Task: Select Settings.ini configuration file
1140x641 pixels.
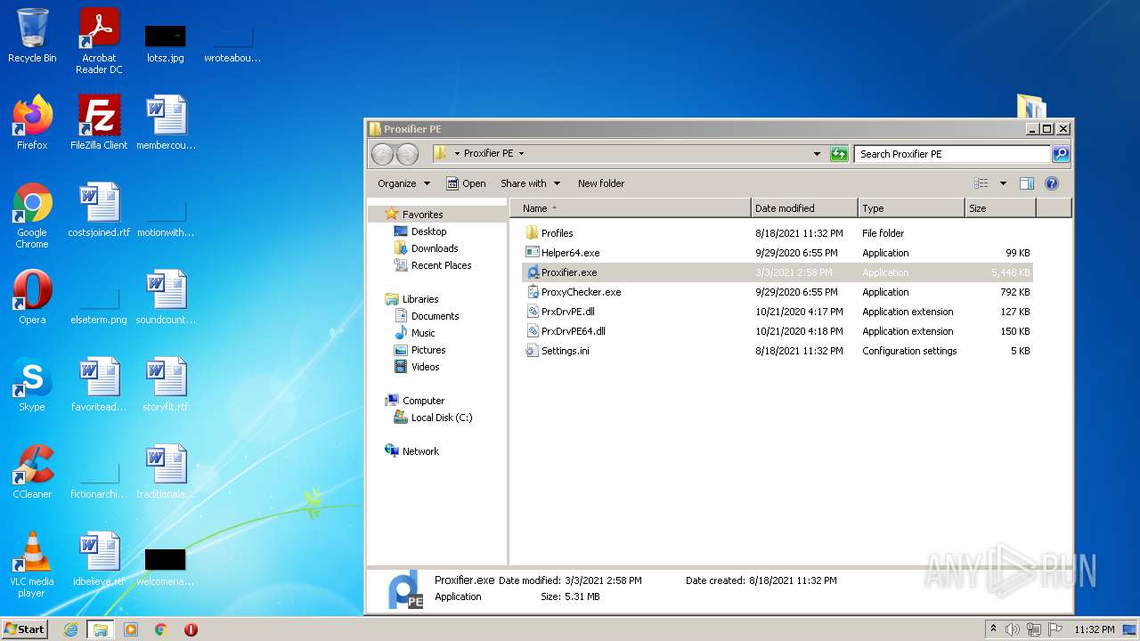Action: tap(565, 351)
